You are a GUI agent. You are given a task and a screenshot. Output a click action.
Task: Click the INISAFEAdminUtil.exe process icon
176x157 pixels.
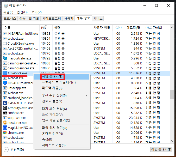point(5,34)
